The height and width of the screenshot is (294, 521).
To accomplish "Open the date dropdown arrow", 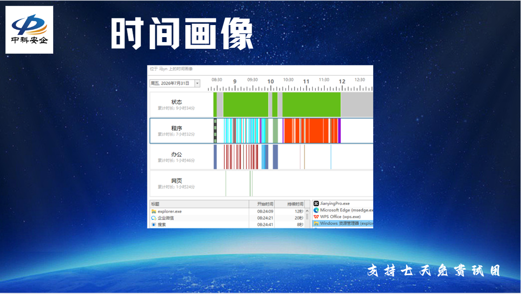I will pyautogui.click(x=197, y=83).
